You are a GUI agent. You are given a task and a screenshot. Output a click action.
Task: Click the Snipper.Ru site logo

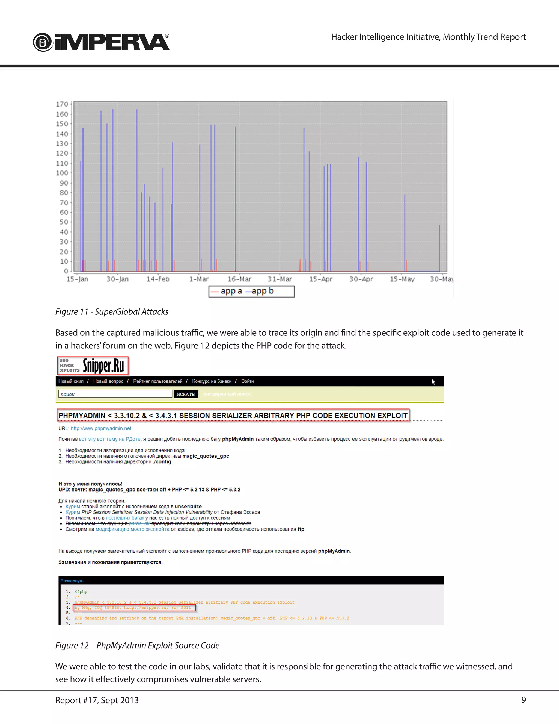pyautogui.click(x=93, y=366)
